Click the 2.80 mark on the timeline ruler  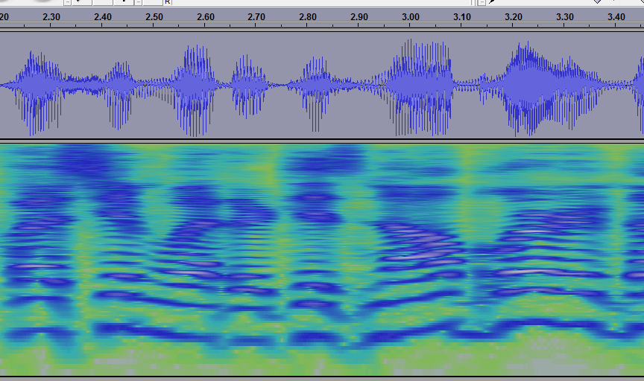(x=308, y=17)
